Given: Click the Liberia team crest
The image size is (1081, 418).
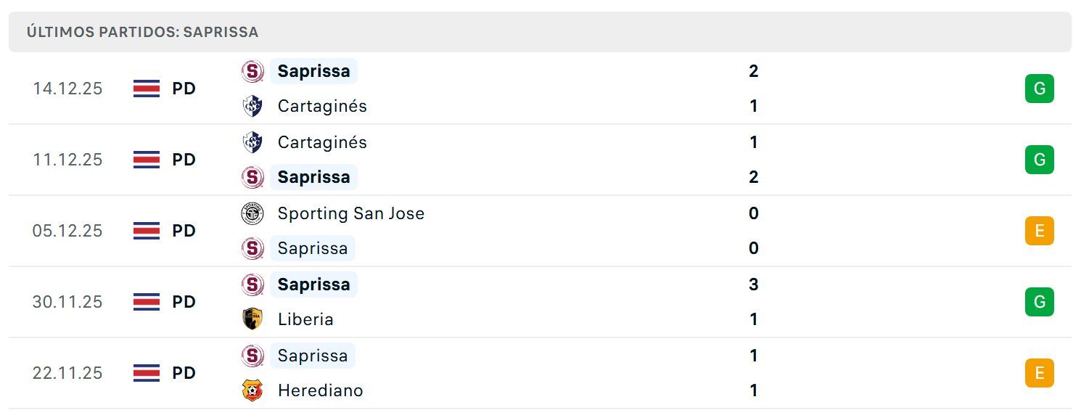Looking at the screenshot, I should pyautogui.click(x=252, y=319).
